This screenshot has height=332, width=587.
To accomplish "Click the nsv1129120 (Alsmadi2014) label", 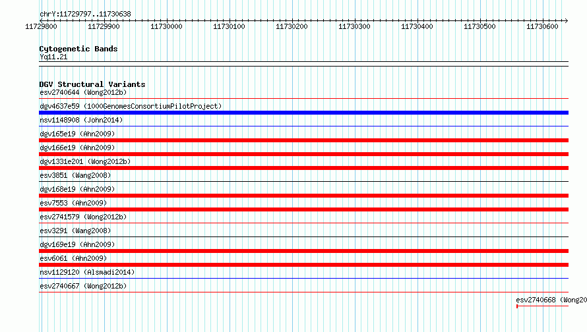I will [87, 272].
